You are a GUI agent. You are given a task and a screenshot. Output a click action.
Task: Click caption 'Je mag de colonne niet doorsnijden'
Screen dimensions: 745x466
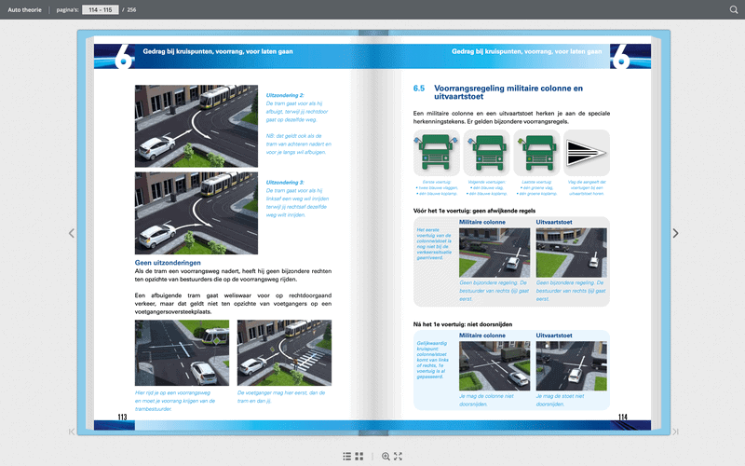pos(486,400)
